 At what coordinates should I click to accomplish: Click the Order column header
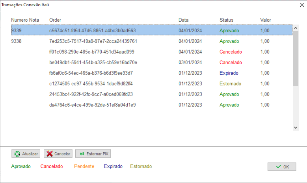pyautogui.click(x=55, y=20)
